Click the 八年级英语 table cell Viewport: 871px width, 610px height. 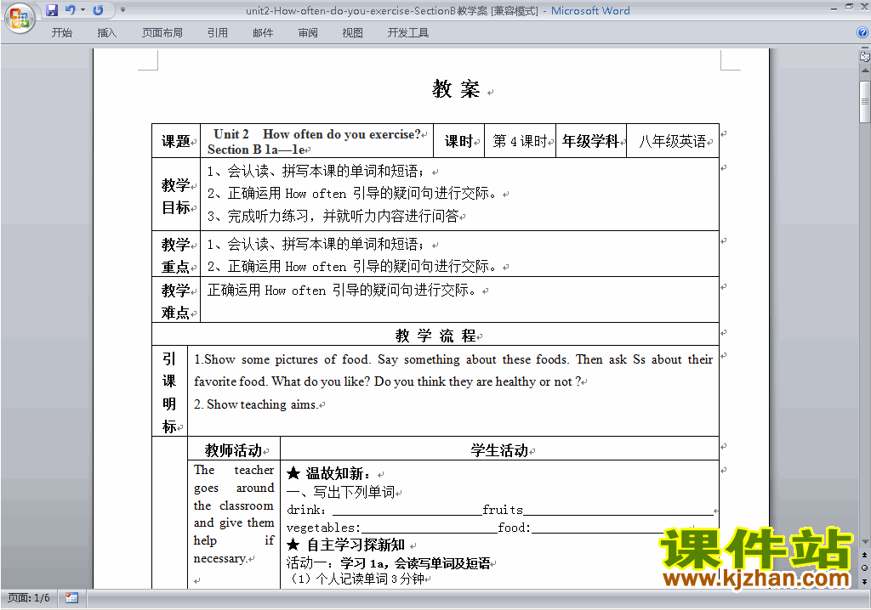click(x=672, y=142)
